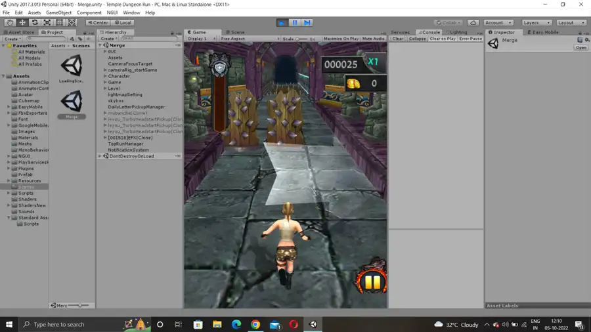Toggle Clear on Play in Console

click(443, 39)
